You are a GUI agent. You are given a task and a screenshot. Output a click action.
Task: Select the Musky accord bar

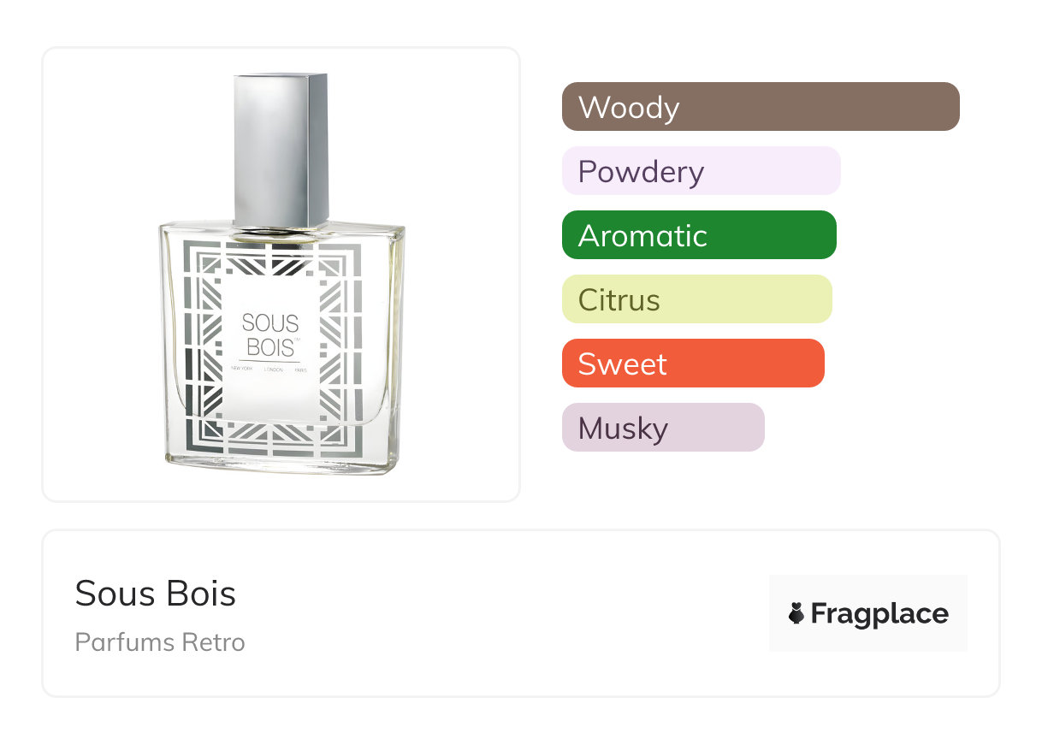click(x=662, y=428)
